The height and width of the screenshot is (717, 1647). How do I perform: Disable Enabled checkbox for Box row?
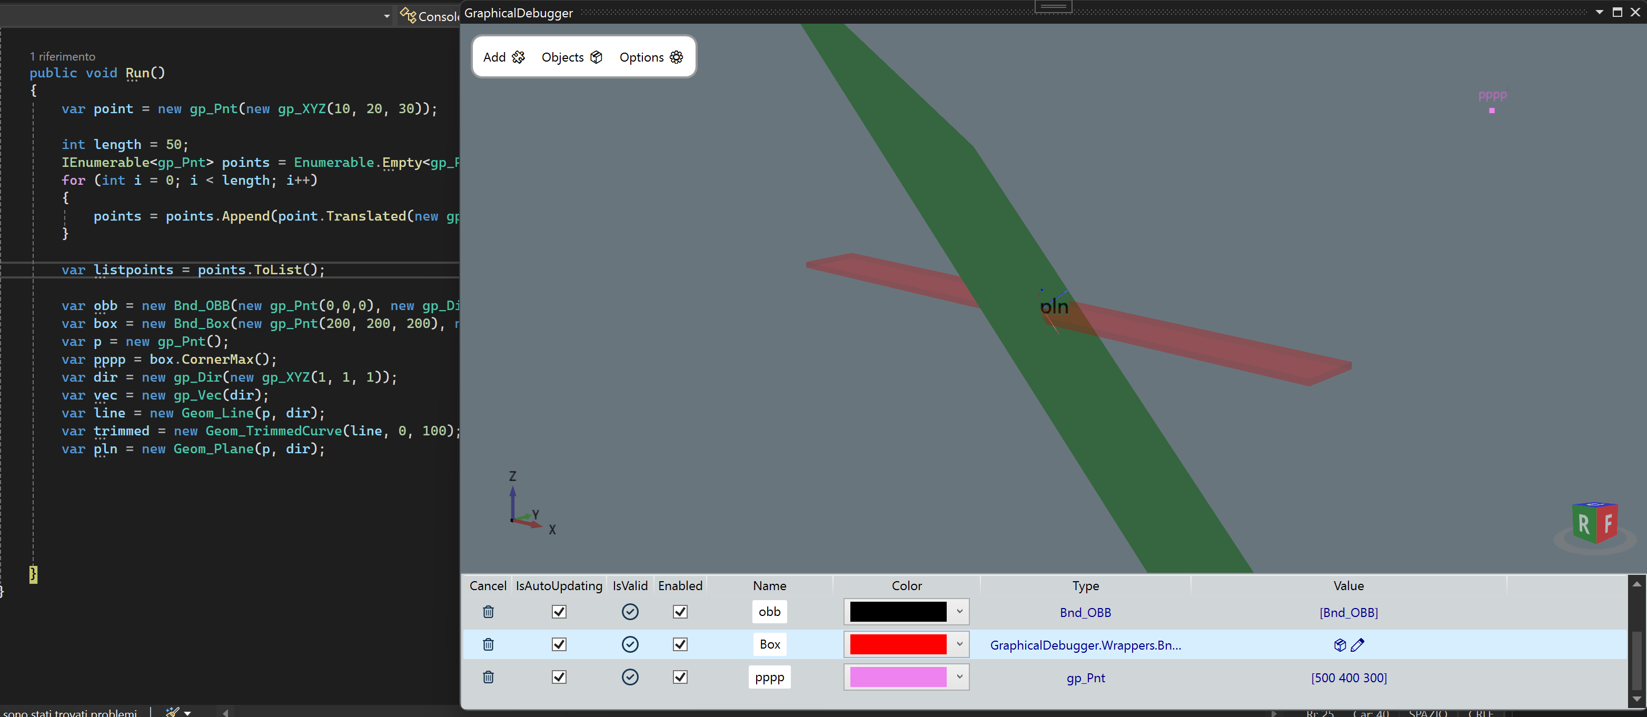coord(680,644)
